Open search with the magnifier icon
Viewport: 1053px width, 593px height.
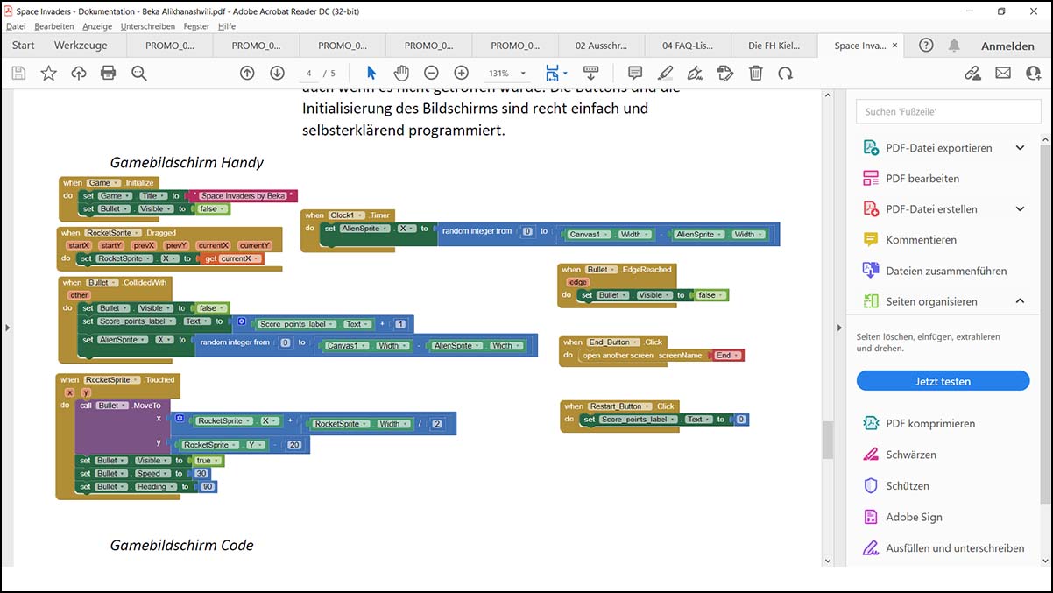tap(138, 74)
